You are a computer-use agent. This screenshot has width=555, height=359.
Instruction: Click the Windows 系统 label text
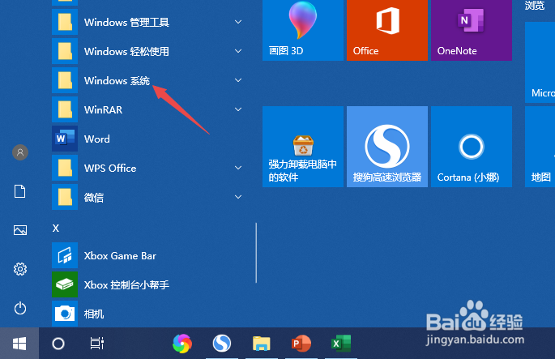tap(117, 81)
